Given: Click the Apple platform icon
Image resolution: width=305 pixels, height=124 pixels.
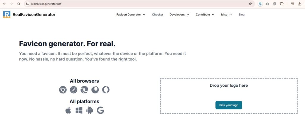Looking at the screenshot, I should click(x=68, y=111).
